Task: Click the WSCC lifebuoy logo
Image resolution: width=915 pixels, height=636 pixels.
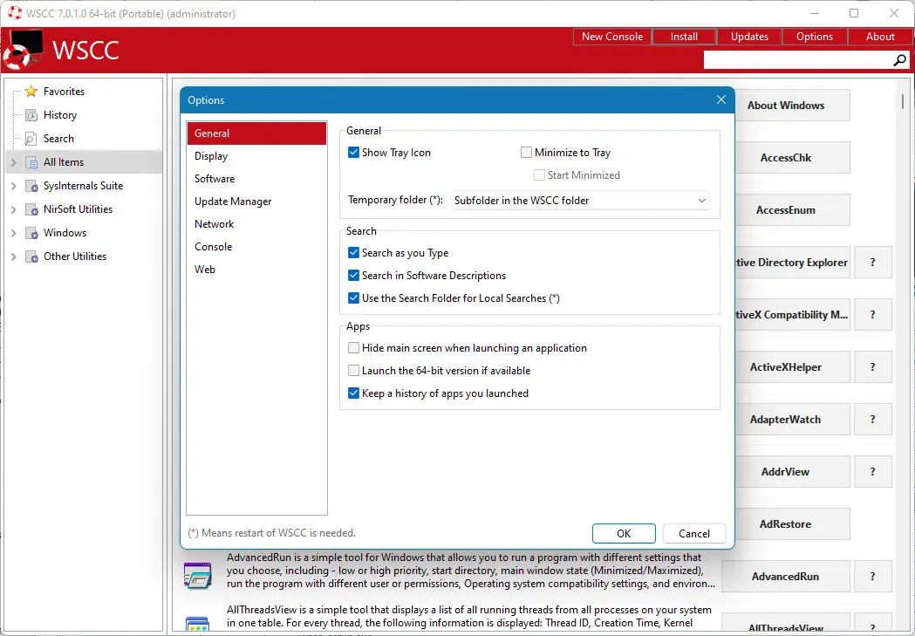Action: [22, 49]
